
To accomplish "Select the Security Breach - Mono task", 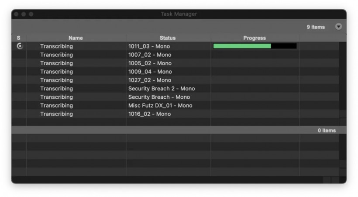I will pyautogui.click(x=176, y=97).
